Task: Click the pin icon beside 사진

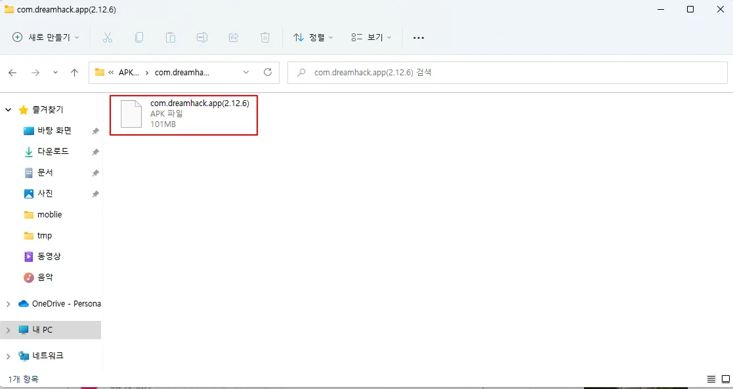Action: [x=95, y=194]
